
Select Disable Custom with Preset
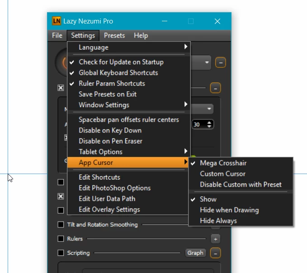pos(241,184)
